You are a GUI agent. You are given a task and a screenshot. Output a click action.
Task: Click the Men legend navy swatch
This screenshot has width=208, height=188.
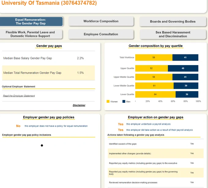pos(124,101)
